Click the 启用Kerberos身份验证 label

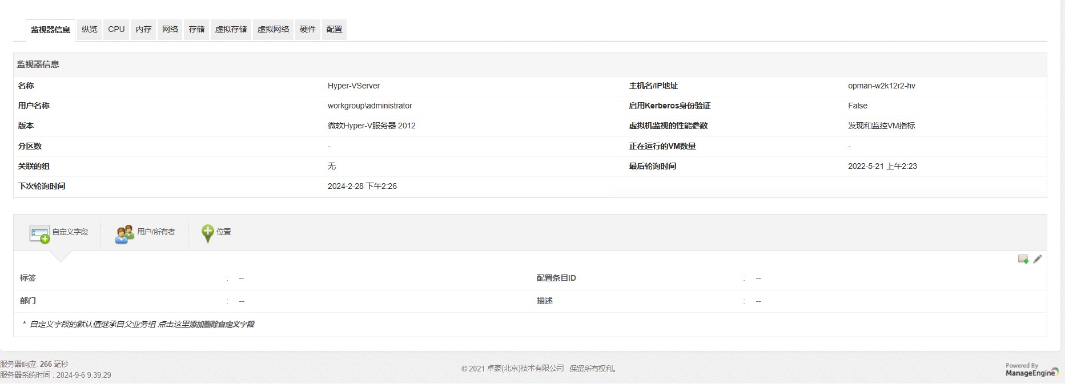coord(670,106)
